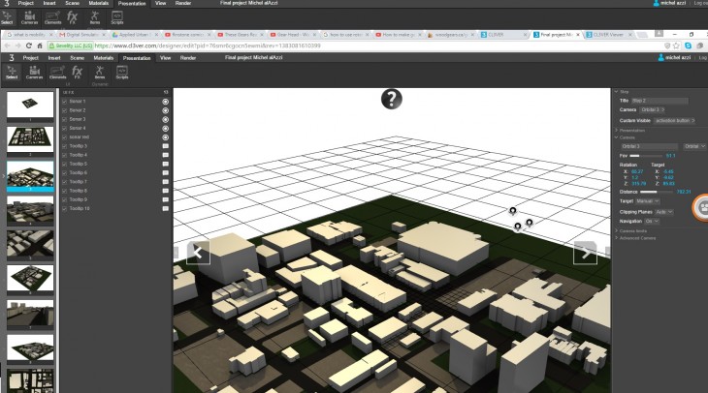Toggle the Tooltip 10 checkbox

[x=65, y=208]
